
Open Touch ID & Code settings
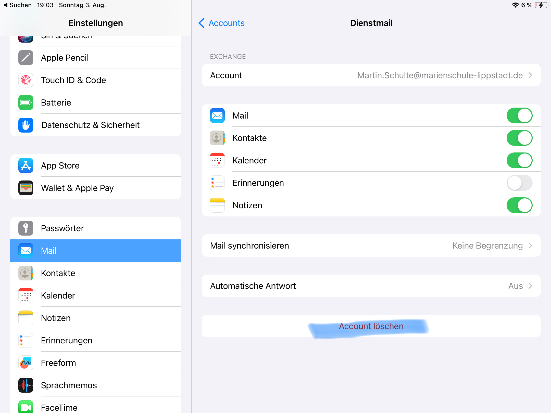pyautogui.click(x=96, y=80)
